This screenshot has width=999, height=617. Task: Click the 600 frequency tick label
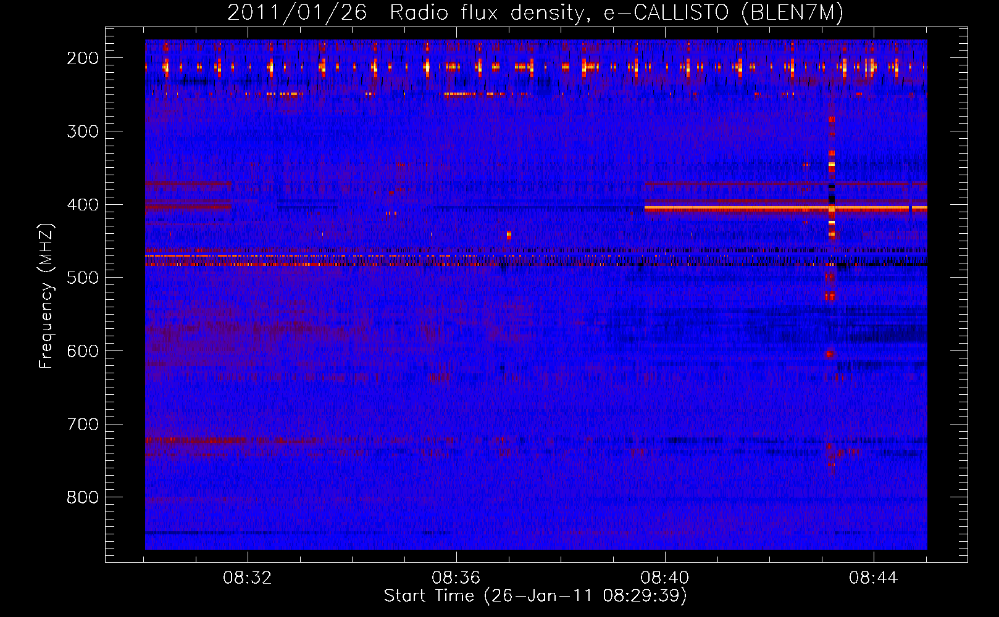click(x=83, y=351)
